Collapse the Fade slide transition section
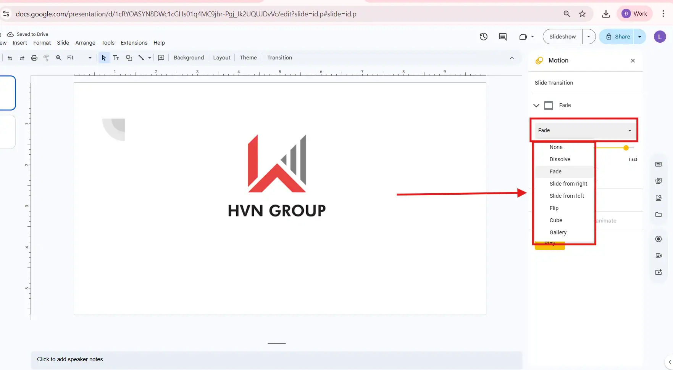673x370 pixels. click(536, 106)
